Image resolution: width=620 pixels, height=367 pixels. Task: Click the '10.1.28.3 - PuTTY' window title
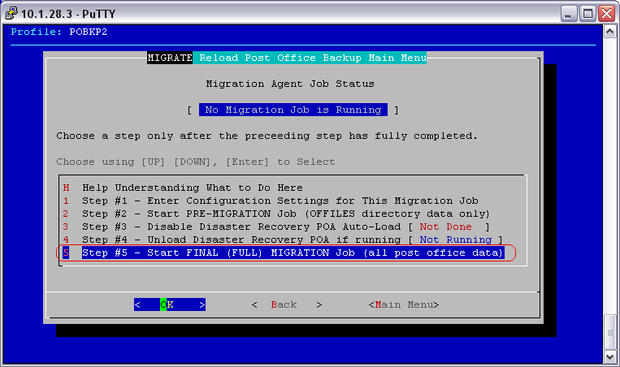(68, 15)
